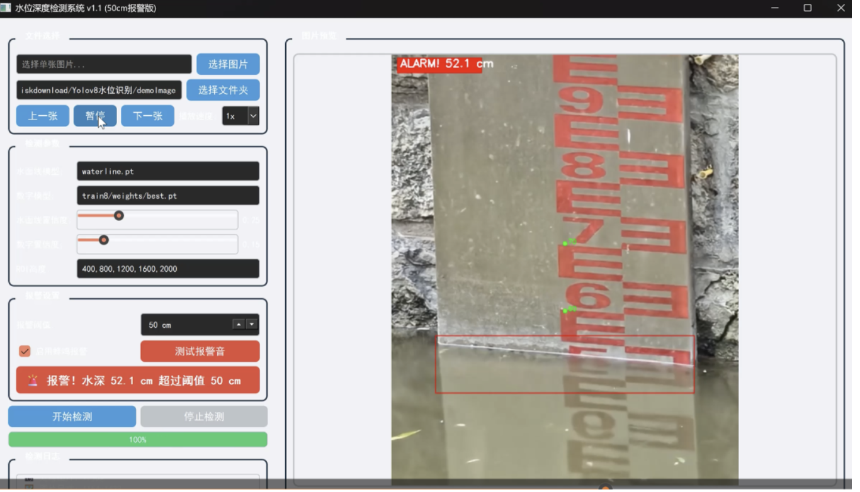Image resolution: width=860 pixels, height=492 pixels.
Task: Click the 选择图片 button
Action: (228, 64)
